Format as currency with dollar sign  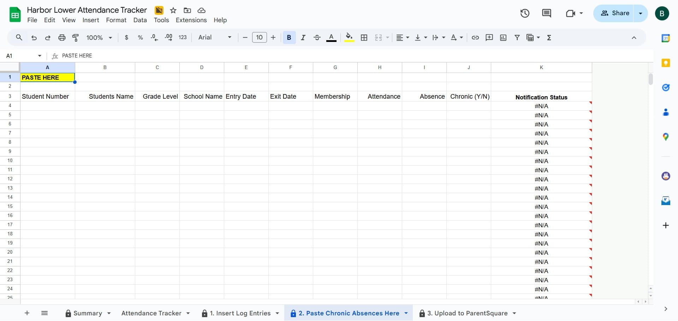click(x=126, y=37)
